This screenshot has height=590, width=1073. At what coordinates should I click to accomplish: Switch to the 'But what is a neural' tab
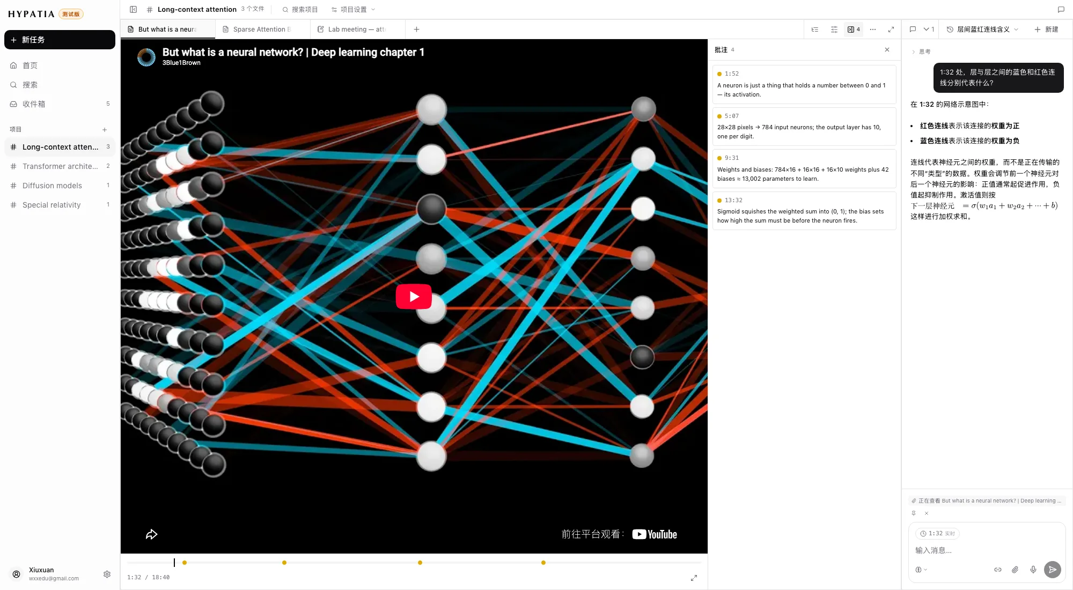tap(168, 29)
